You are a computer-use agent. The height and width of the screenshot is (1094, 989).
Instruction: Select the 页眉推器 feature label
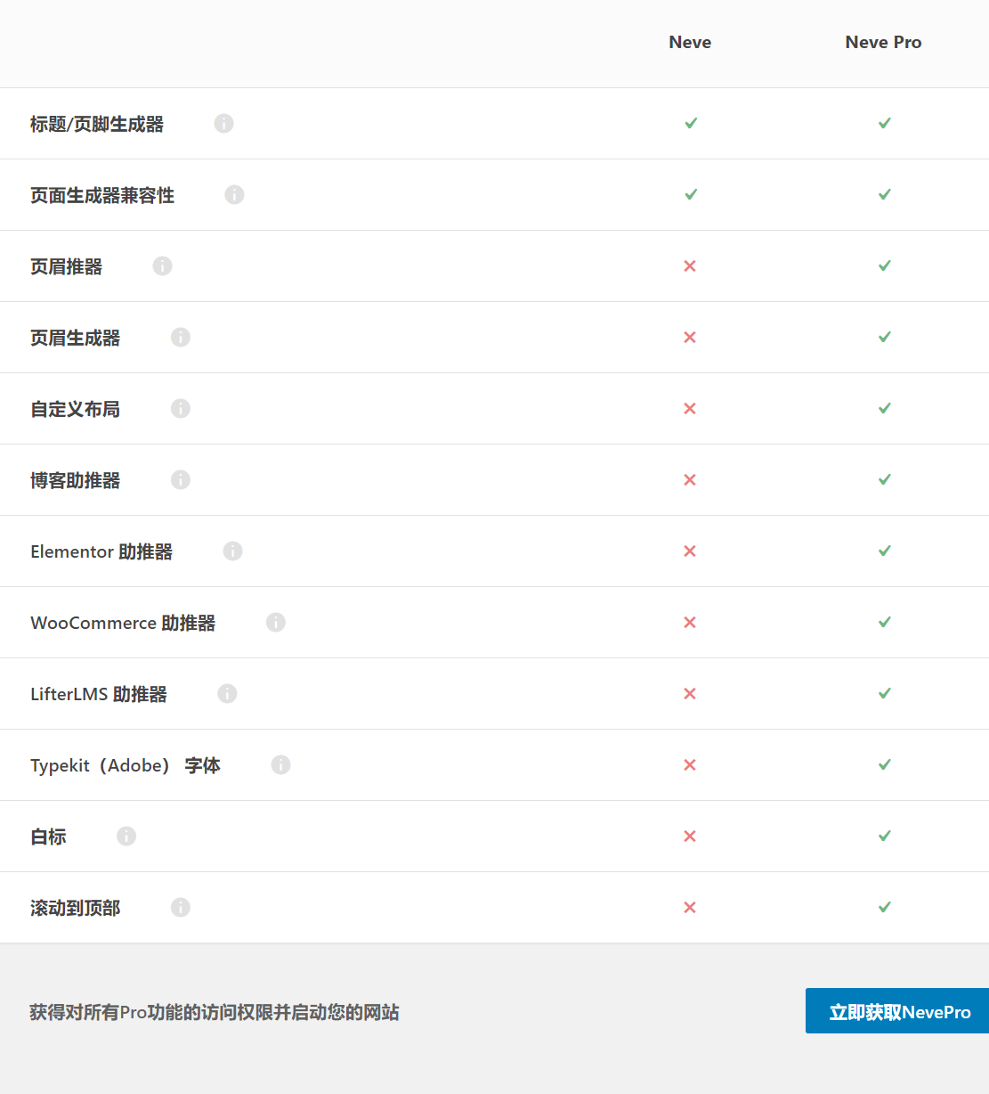67,266
